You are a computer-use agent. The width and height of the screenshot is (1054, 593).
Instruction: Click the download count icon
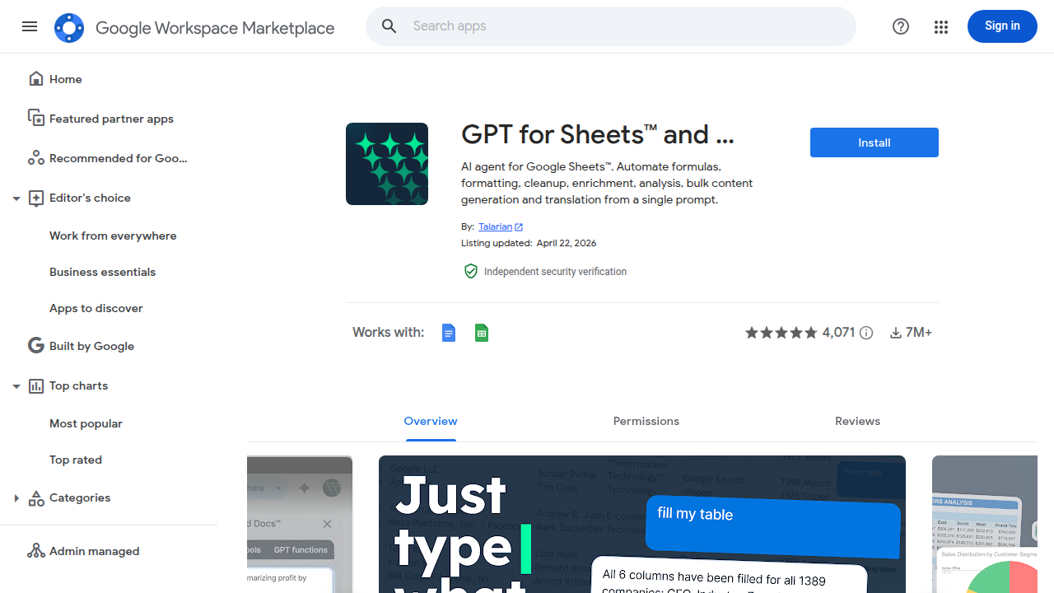click(896, 333)
